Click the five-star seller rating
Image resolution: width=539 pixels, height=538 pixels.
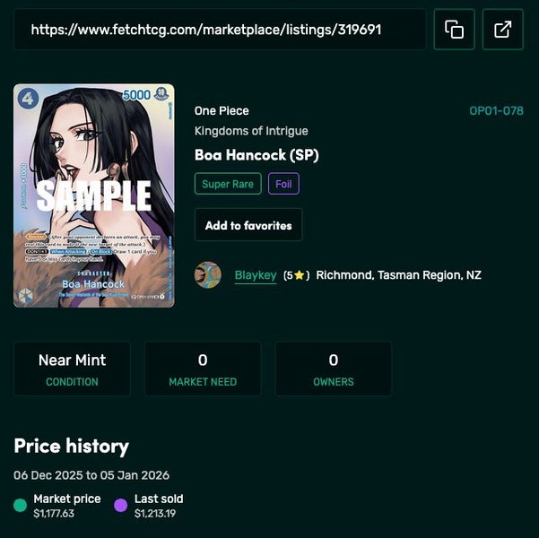click(x=296, y=275)
